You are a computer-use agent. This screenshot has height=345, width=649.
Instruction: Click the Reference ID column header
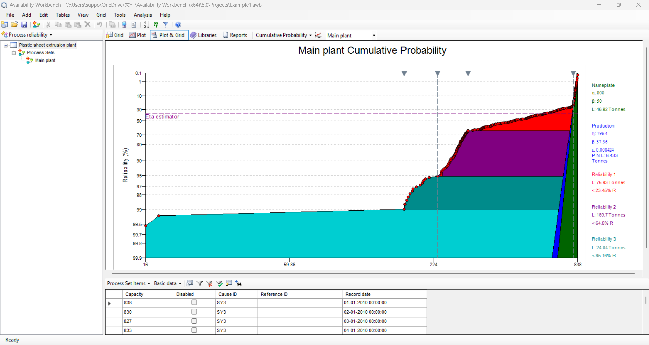coord(300,294)
